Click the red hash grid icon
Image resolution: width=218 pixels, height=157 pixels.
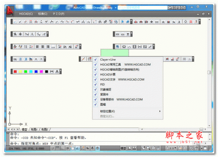191,22
